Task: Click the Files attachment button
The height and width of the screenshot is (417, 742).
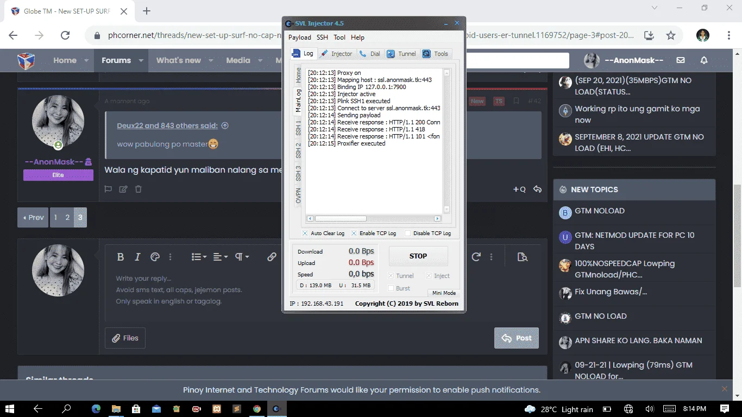Action: (125, 338)
